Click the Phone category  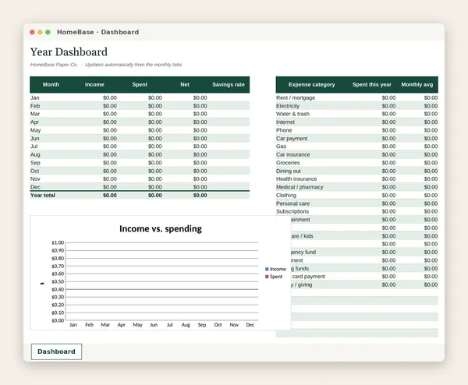pos(284,130)
